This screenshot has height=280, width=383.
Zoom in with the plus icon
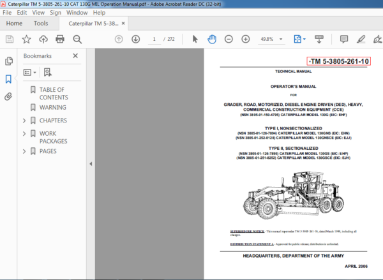coord(246,39)
